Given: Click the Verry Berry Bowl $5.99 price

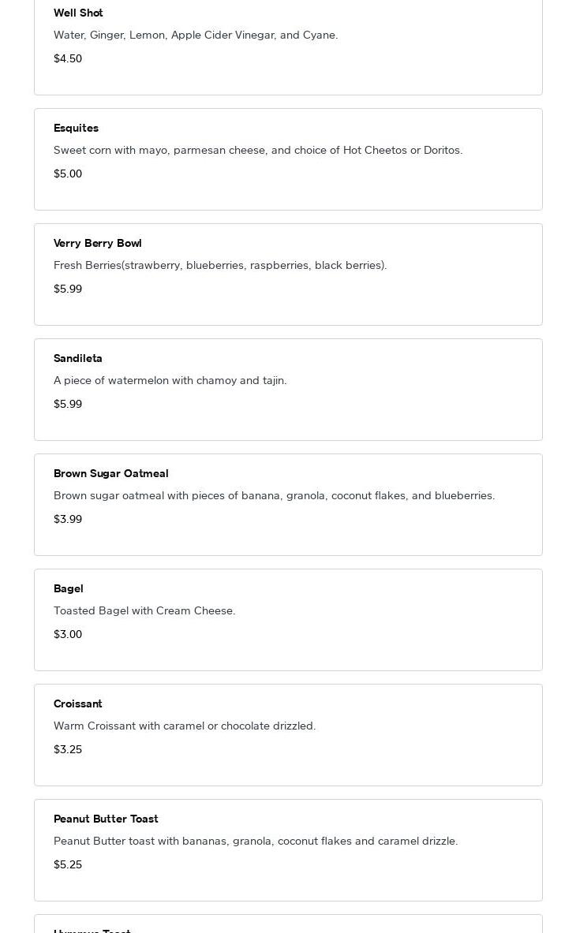Looking at the screenshot, I should [68, 289].
